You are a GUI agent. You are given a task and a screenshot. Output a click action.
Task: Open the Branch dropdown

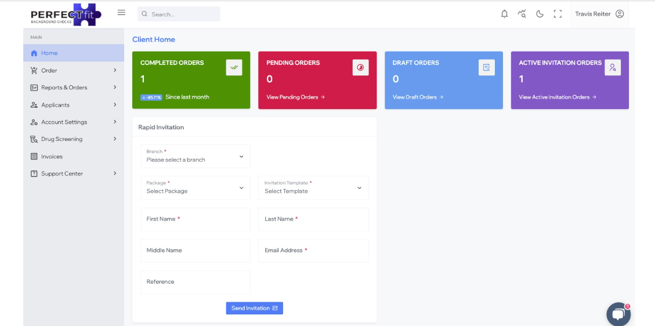click(x=195, y=156)
